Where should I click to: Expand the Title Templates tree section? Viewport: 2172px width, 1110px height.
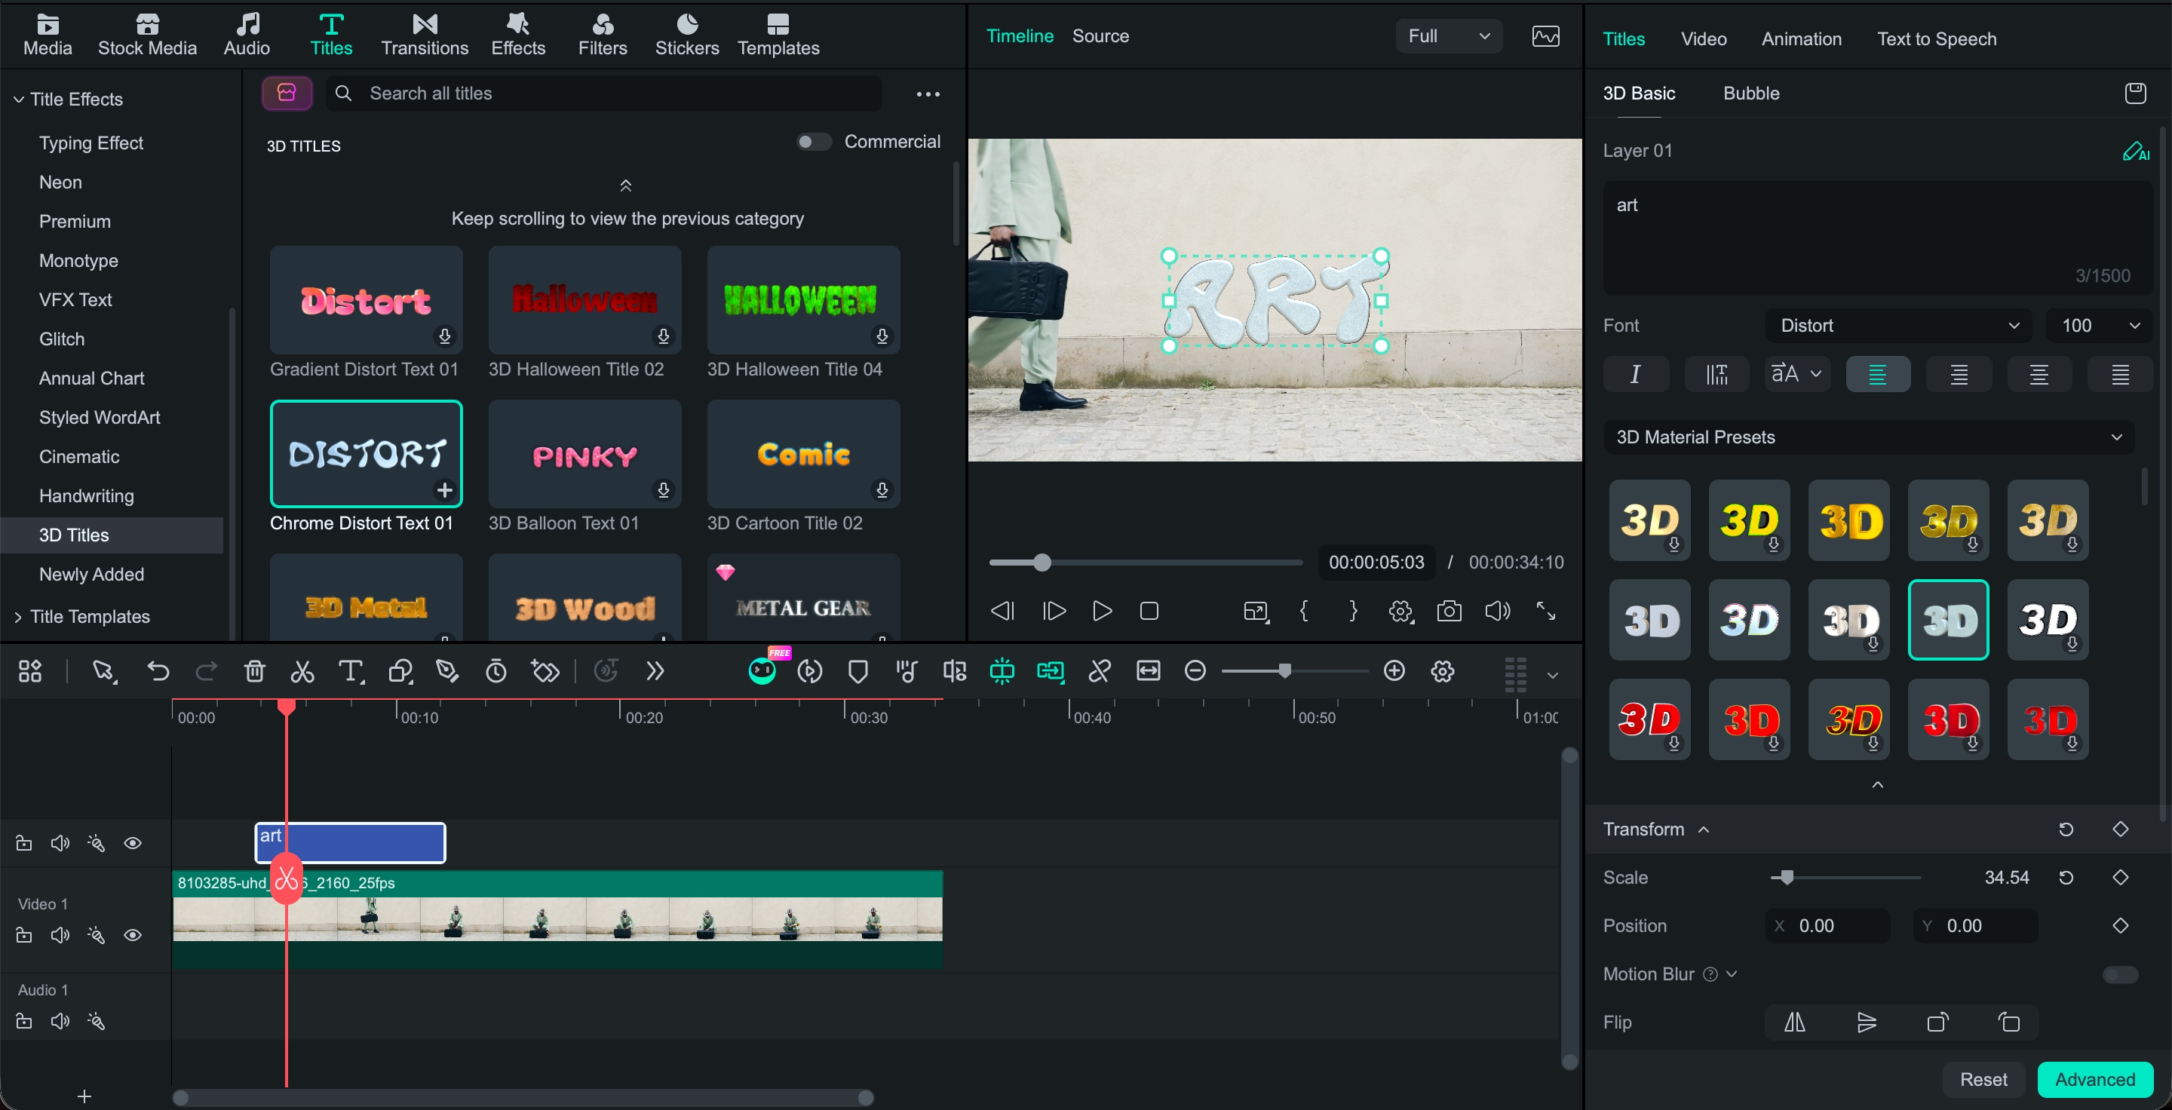click(x=17, y=617)
